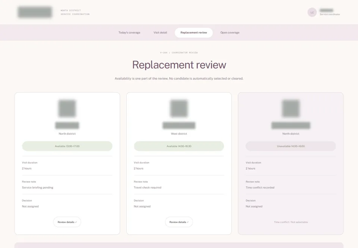Click the 'North District Service Coordination' header text
Image resolution: width=358 pixels, height=248 pixels.
tap(75, 12)
